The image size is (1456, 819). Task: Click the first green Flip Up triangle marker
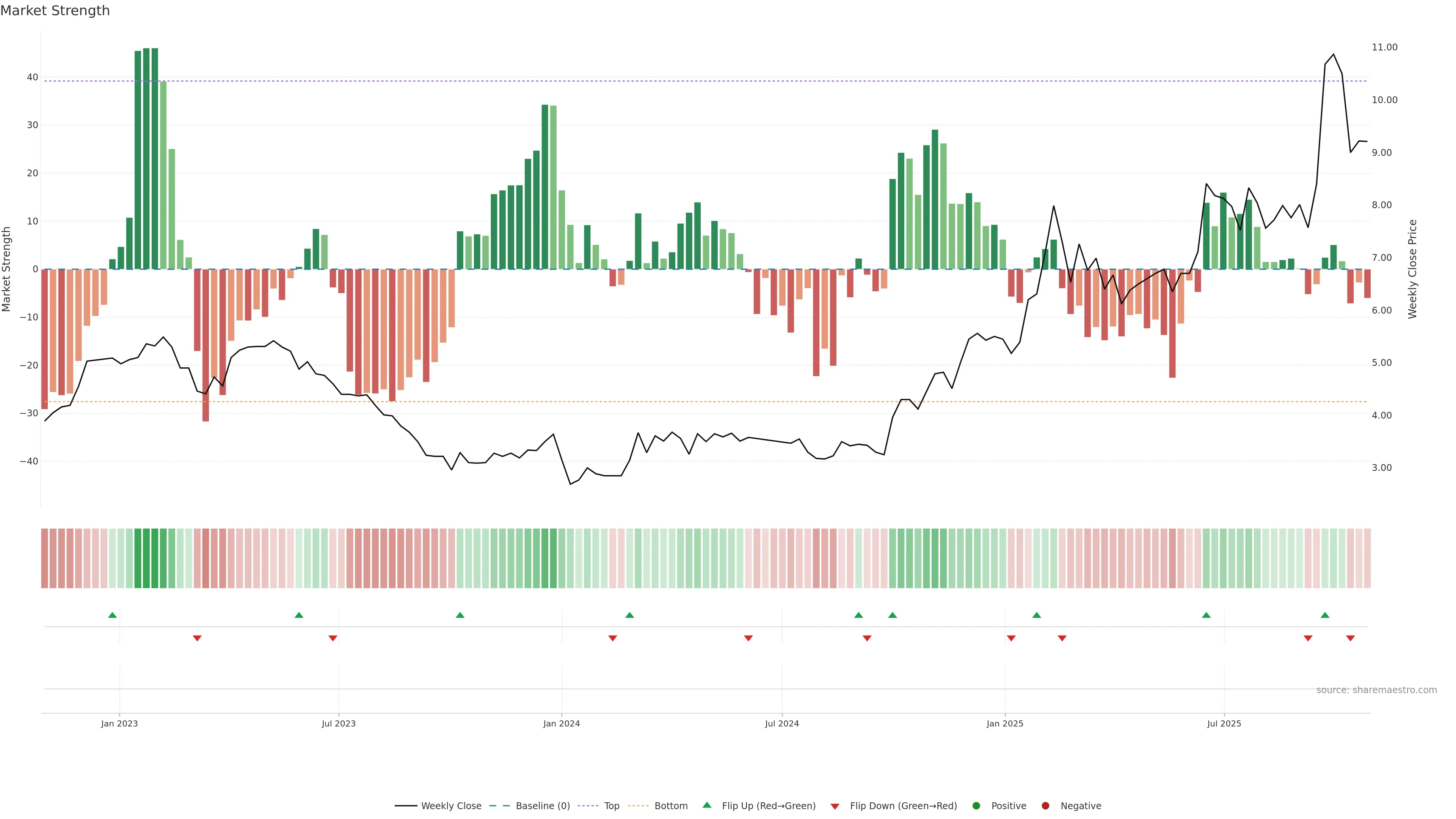pos(113,615)
